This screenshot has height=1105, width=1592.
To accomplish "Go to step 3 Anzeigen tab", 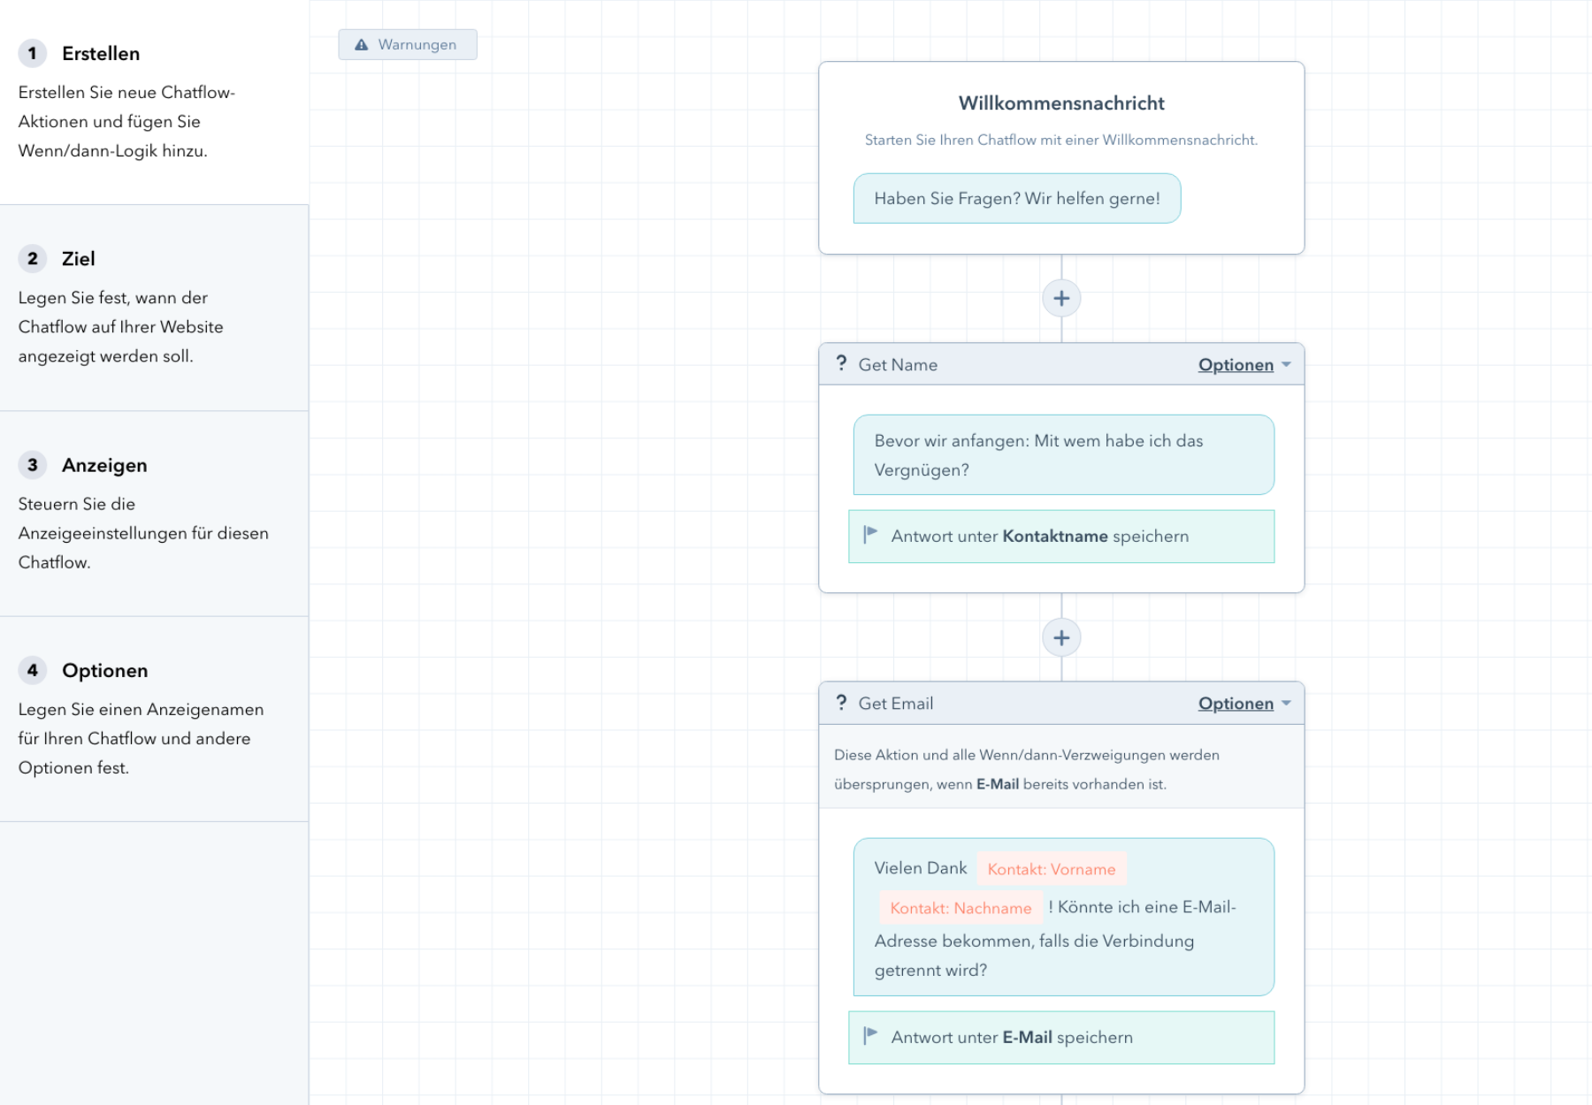I will click(154, 514).
